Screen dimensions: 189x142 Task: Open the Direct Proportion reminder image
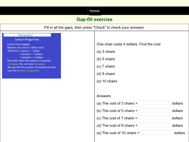(31, 56)
